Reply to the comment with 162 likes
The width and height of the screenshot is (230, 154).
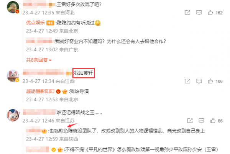(x=199, y=13)
